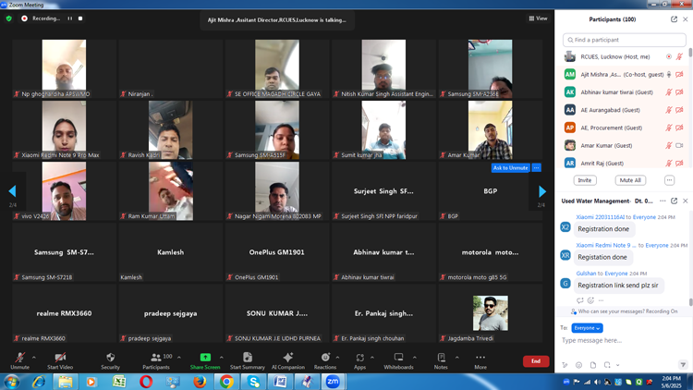Open Excel from taskbar
Image resolution: width=693 pixels, height=390 pixels.
[119, 382]
